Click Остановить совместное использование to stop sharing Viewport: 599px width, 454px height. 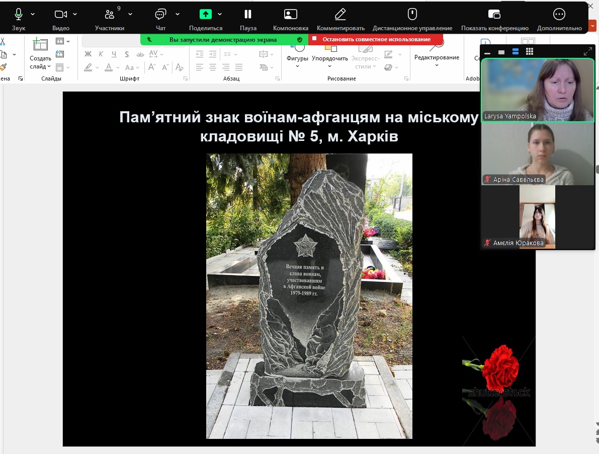(x=376, y=39)
